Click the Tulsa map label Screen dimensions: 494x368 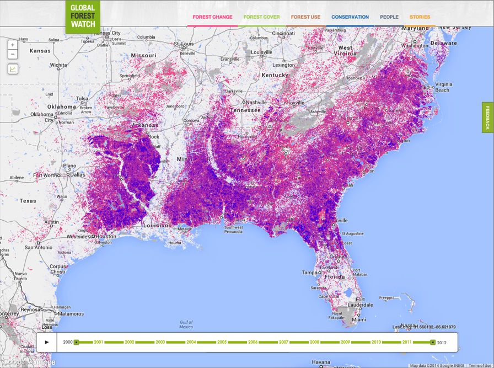82,98
